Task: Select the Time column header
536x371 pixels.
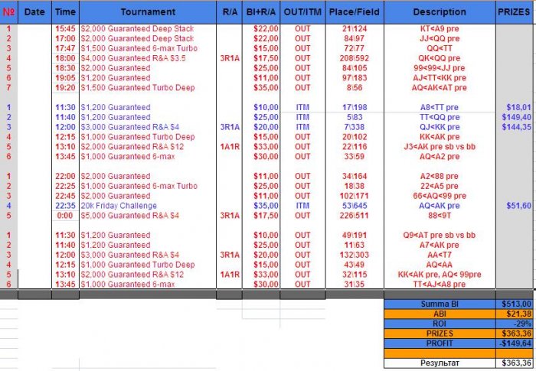Action: pos(65,12)
